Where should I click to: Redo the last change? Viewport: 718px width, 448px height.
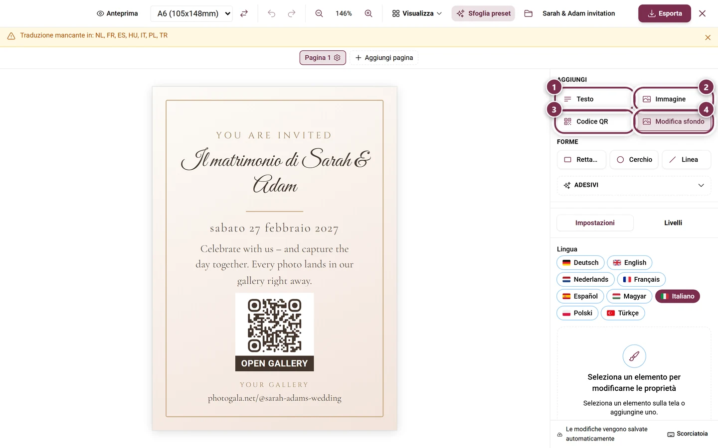292,13
